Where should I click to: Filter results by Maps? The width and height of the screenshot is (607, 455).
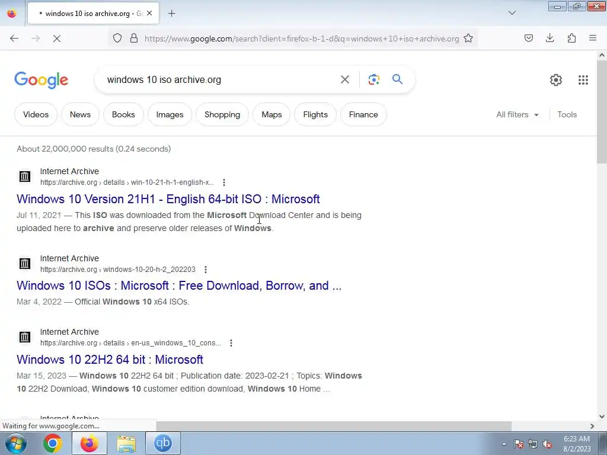271,114
